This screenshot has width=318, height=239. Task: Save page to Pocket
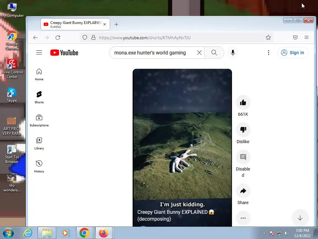click(x=295, y=37)
